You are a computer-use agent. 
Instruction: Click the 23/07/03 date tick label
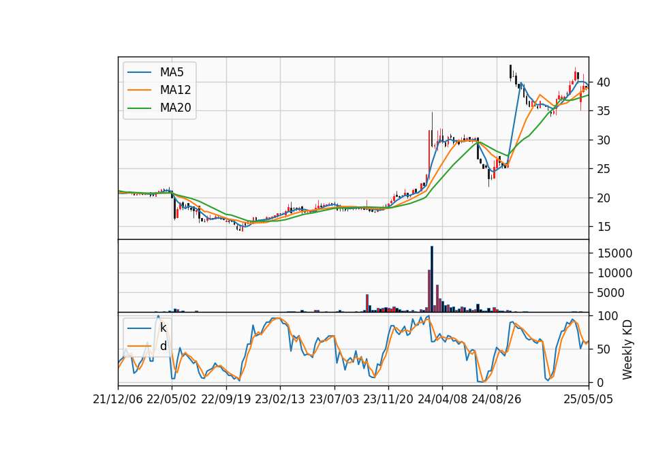point(334,399)
